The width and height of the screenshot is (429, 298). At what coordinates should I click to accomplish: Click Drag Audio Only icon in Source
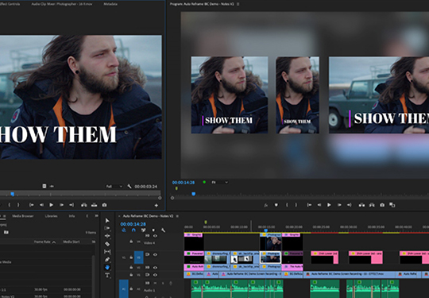(x=52, y=186)
